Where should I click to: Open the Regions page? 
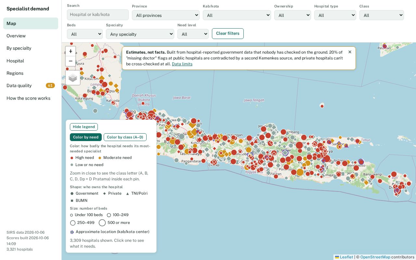(31, 73)
